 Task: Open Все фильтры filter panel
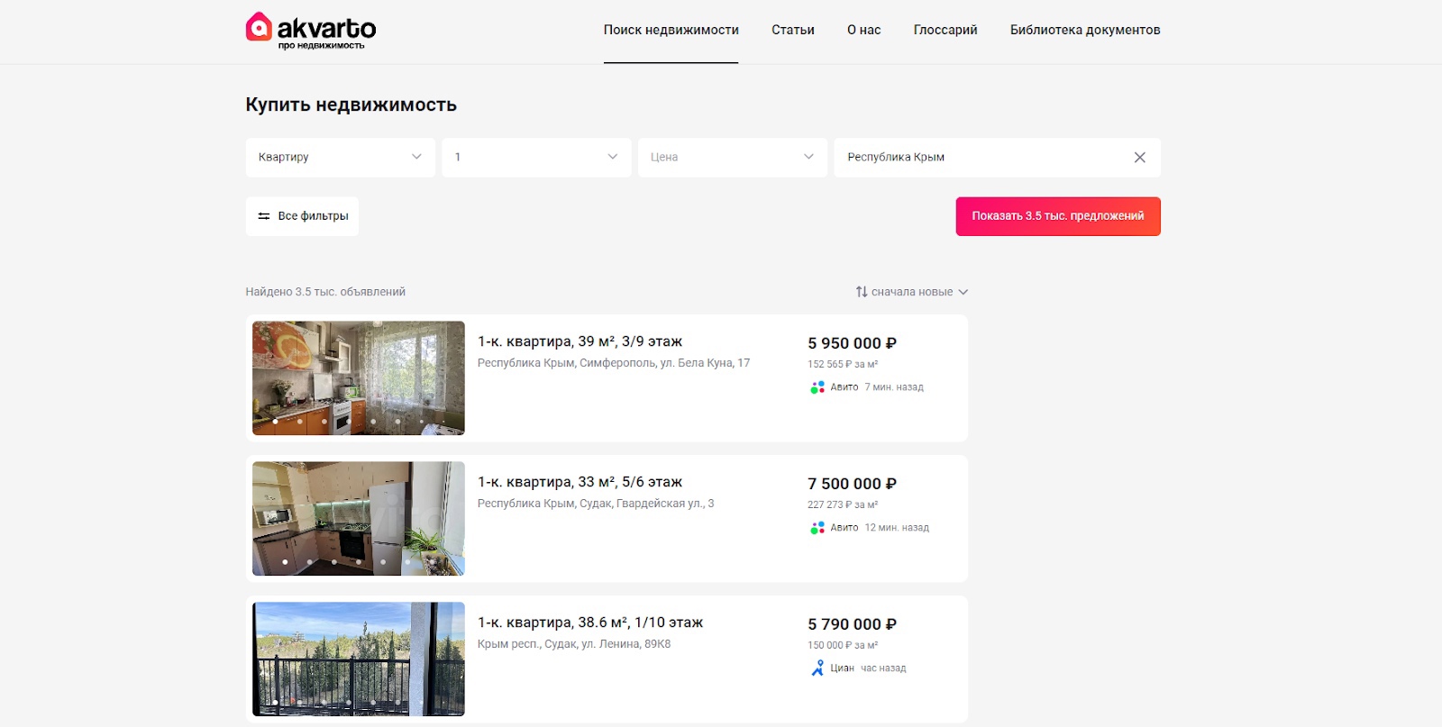[302, 216]
